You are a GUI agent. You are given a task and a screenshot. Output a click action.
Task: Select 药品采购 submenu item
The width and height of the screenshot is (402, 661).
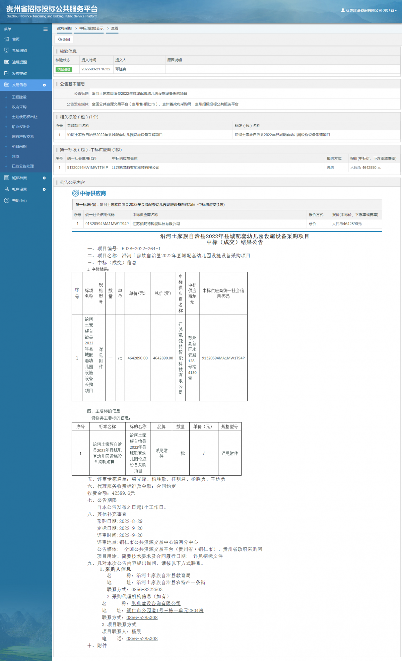[x=19, y=146]
